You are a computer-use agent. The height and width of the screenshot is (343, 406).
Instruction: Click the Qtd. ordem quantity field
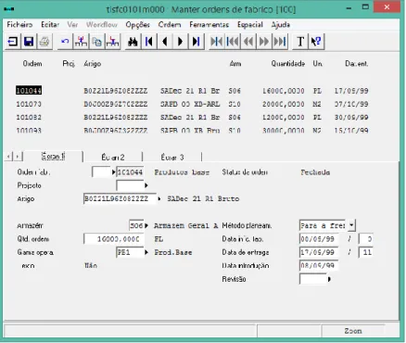(114, 239)
